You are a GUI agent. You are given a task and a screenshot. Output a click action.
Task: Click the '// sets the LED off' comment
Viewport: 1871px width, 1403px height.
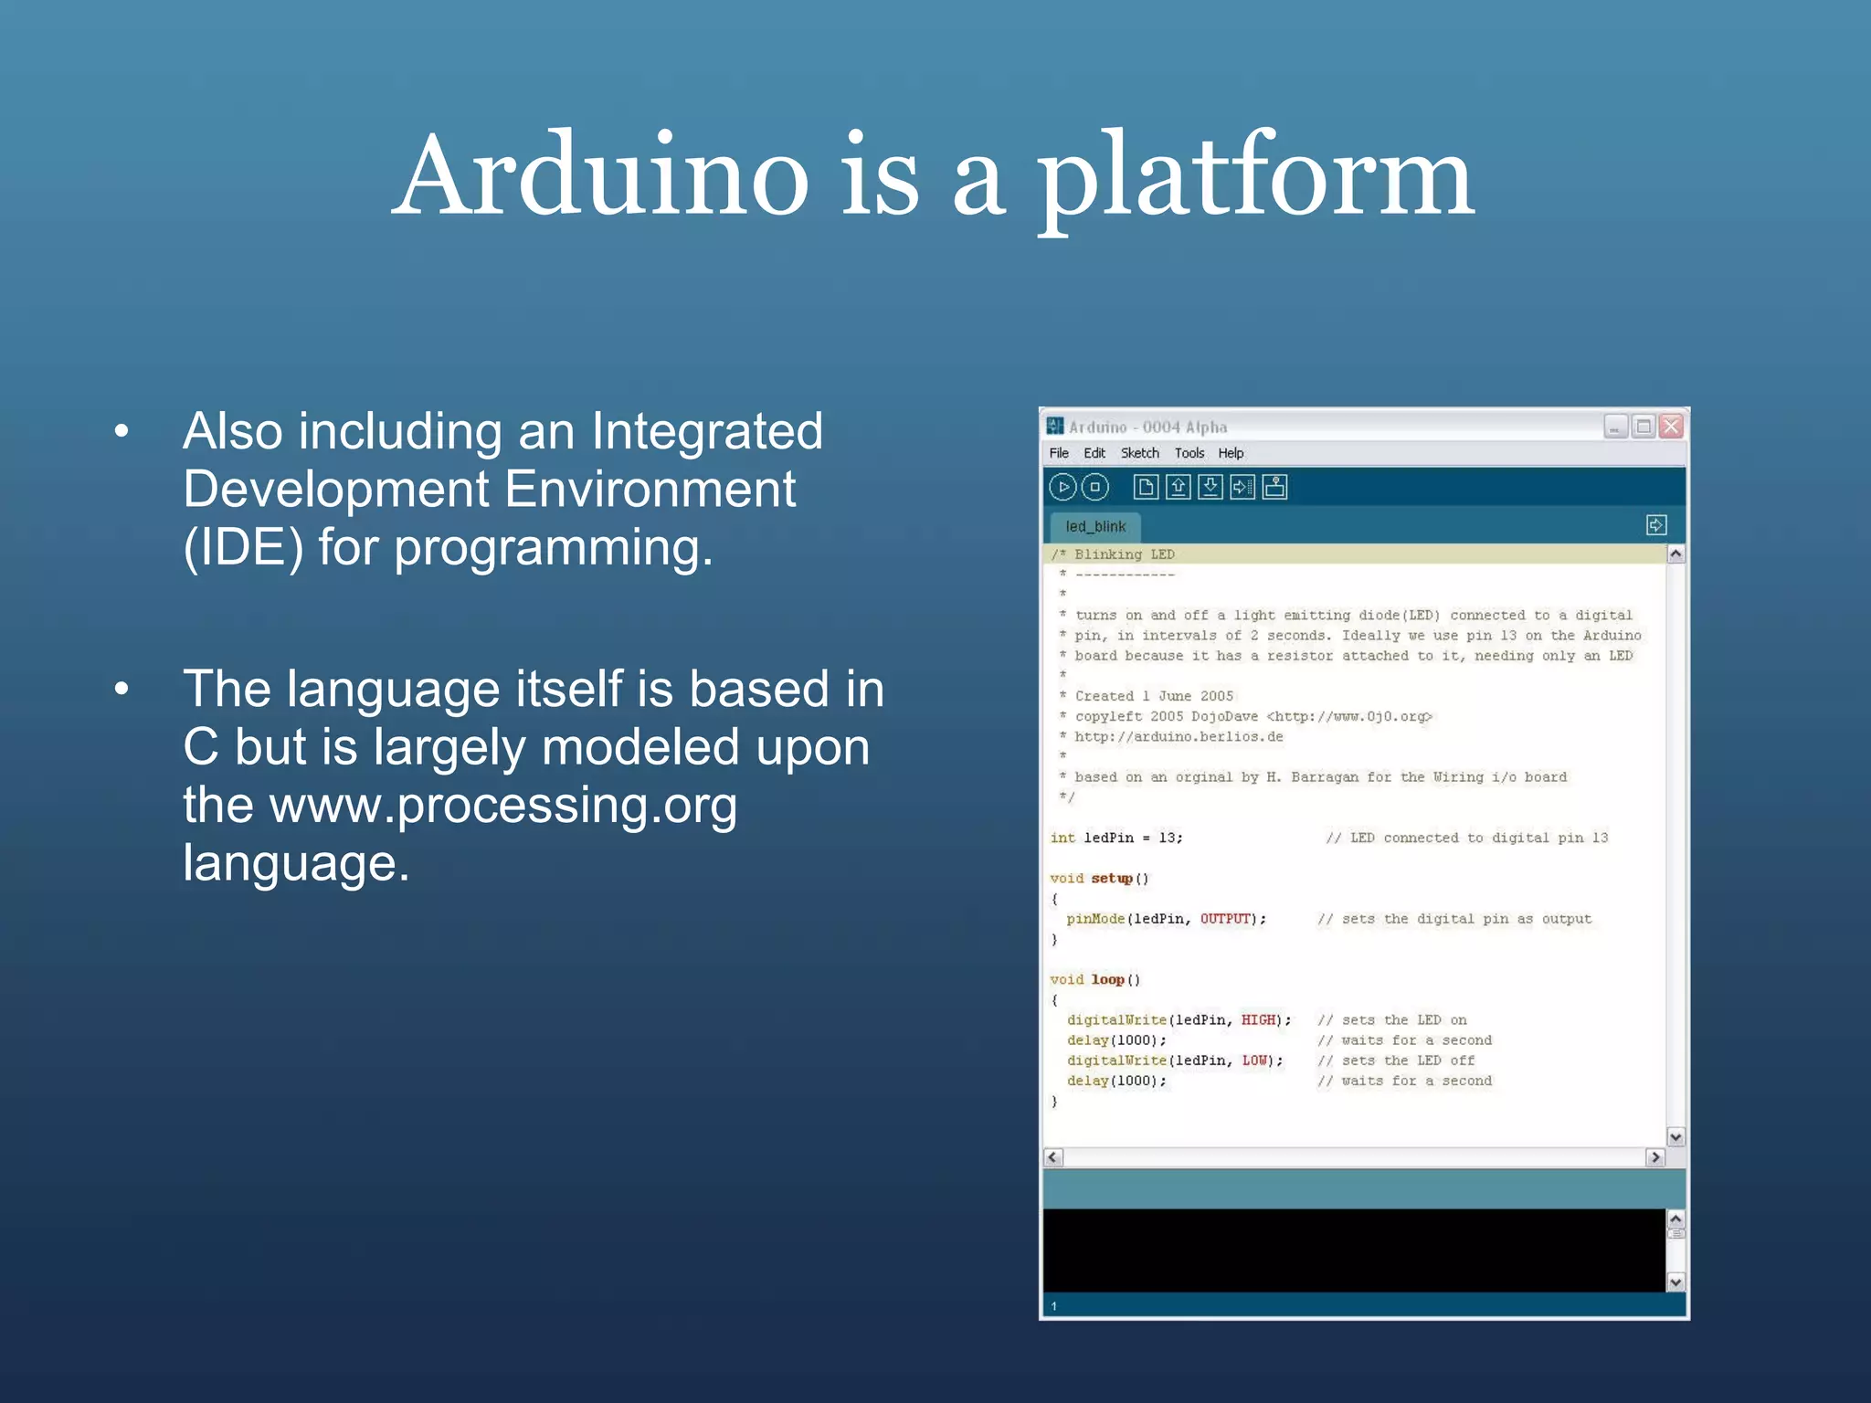(1396, 1060)
